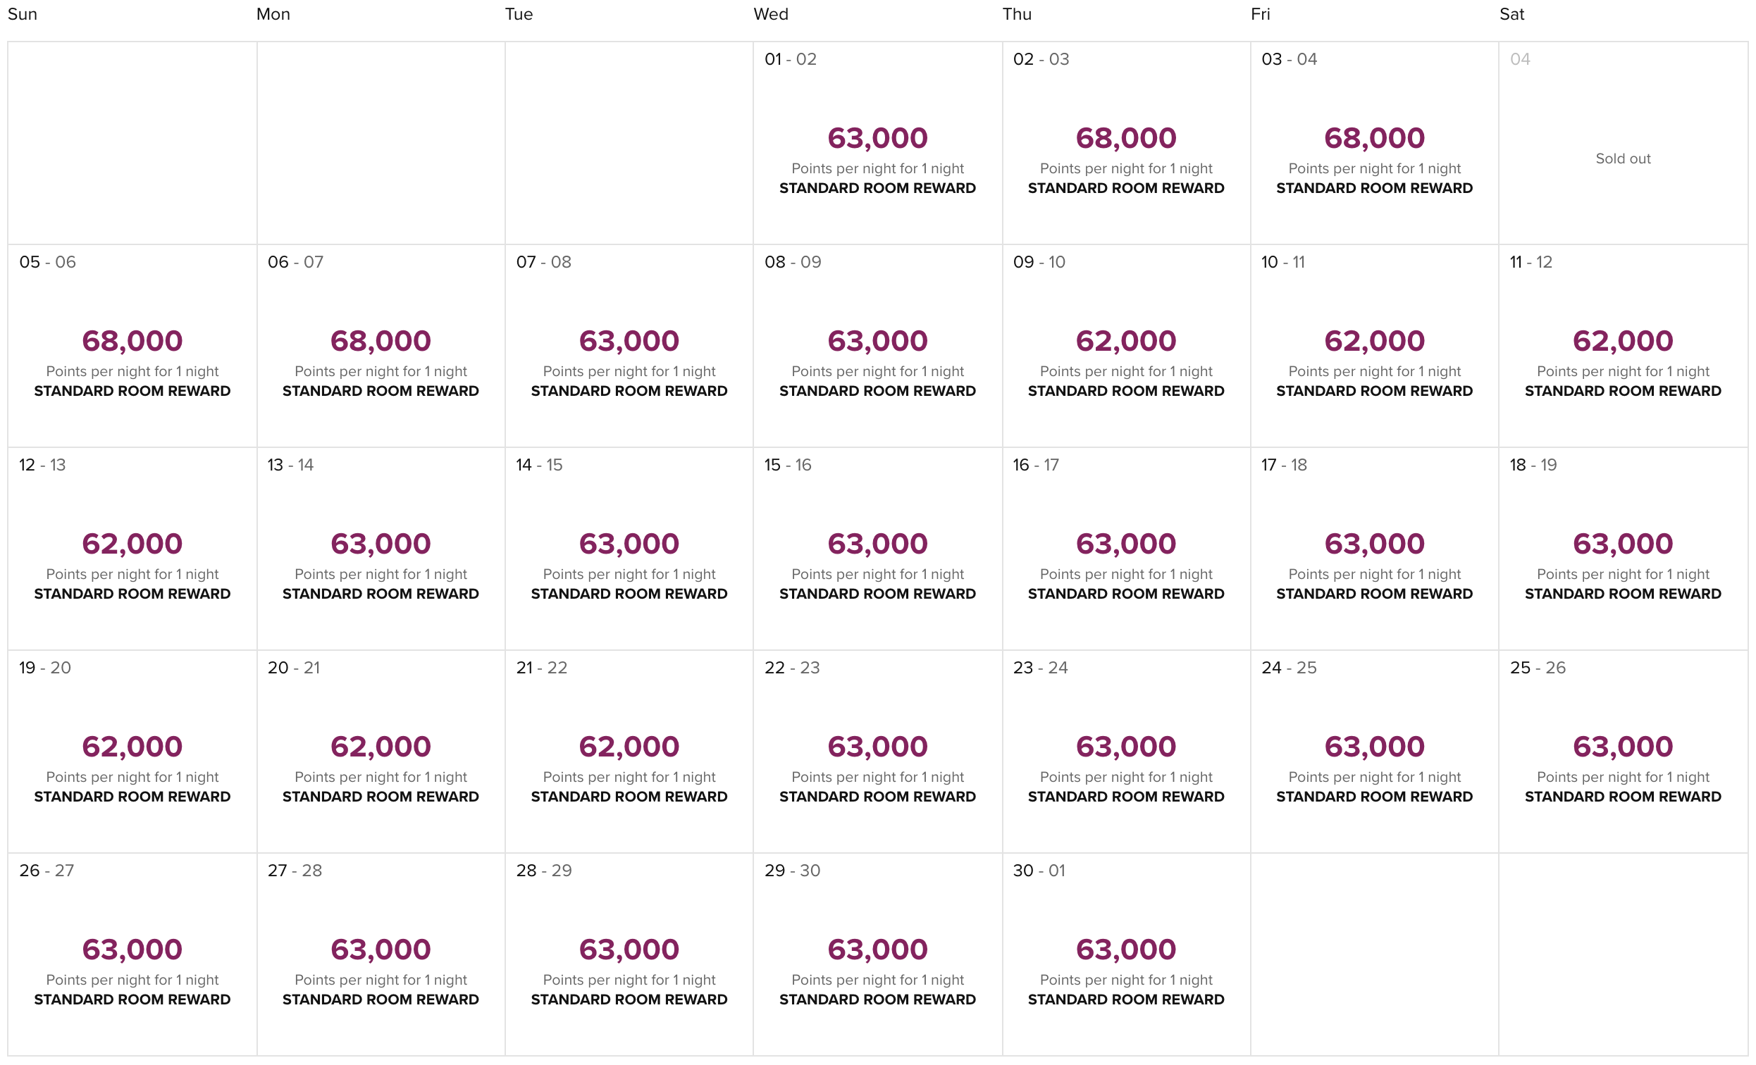Image resolution: width=1756 pixels, height=1065 pixels.
Task: Pick the 16 - 17 Thursday night
Action: [x=1126, y=549]
